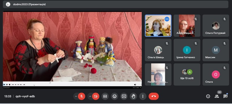Toggle the microphone mute button

81,96
